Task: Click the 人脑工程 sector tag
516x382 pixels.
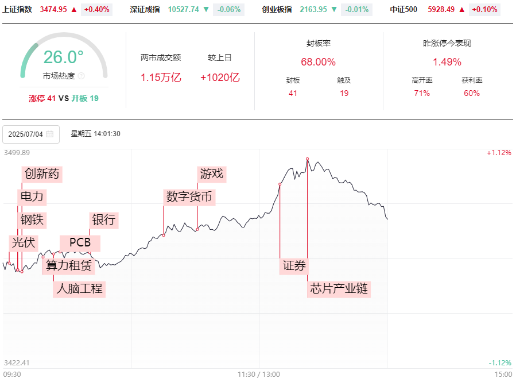Action: click(79, 288)
